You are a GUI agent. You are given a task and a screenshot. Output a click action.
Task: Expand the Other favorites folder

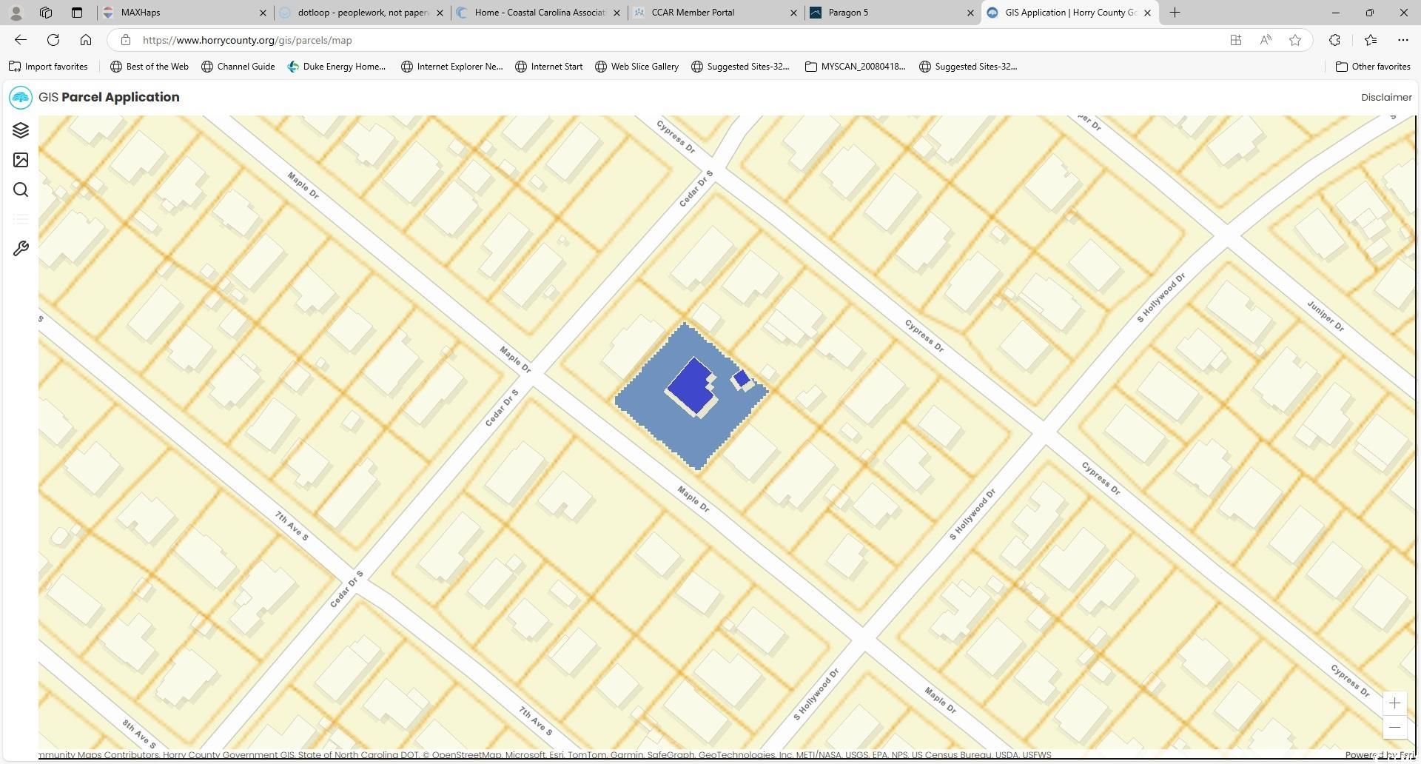coord(1372,67)
